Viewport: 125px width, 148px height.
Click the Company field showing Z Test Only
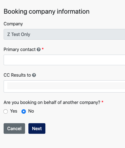point(64,34)
